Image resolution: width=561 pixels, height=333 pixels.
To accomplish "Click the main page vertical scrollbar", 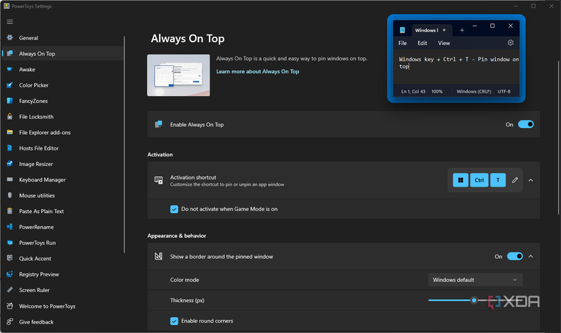I will tap(558, 138).
